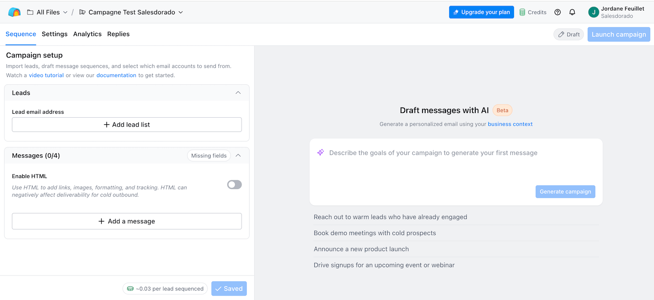The height and width of the screenshot is (300, 654).
Task: Click the Add lead list button
Action: coord(126,125)
